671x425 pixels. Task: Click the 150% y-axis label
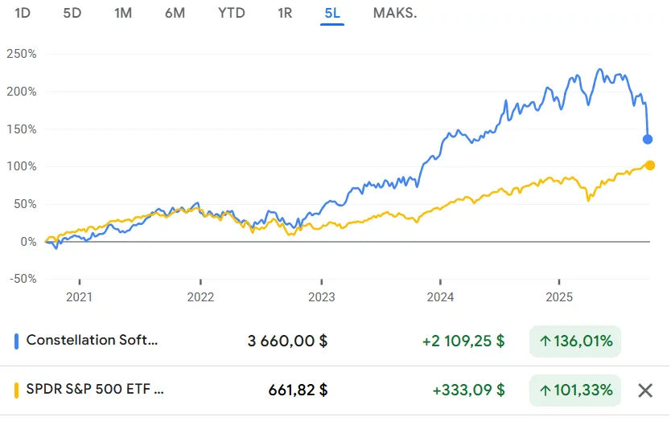(22, 129)
